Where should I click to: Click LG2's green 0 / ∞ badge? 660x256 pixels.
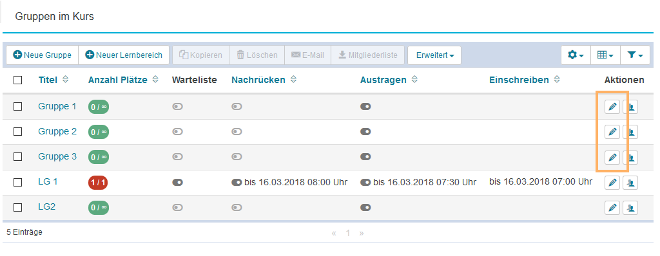(x=99, y=207)
